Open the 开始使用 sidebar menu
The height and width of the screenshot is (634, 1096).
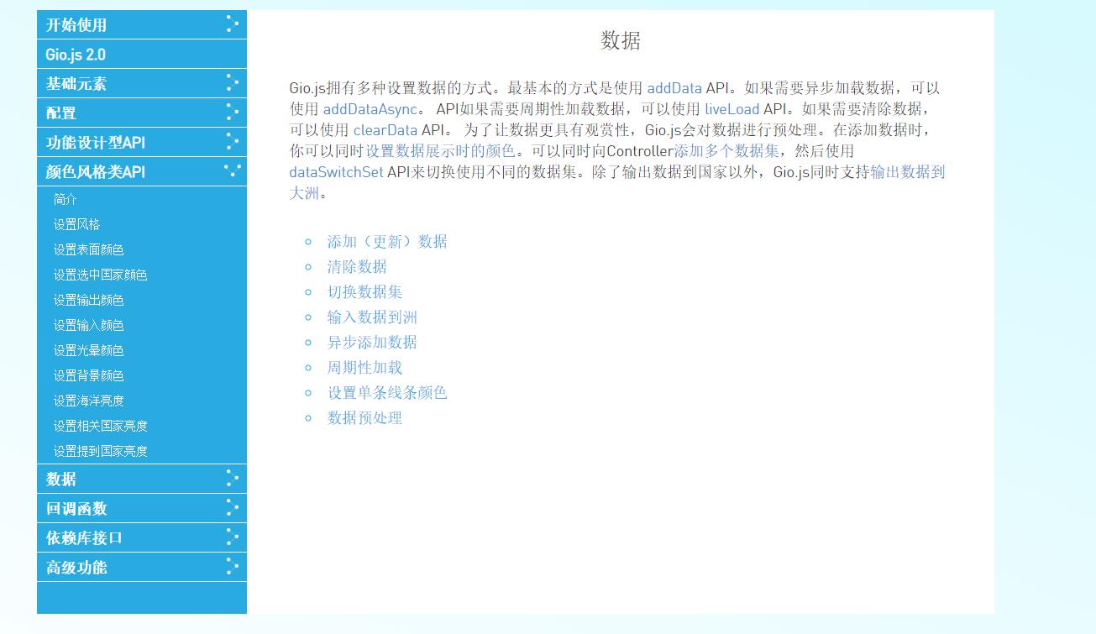tap(142, 24)
